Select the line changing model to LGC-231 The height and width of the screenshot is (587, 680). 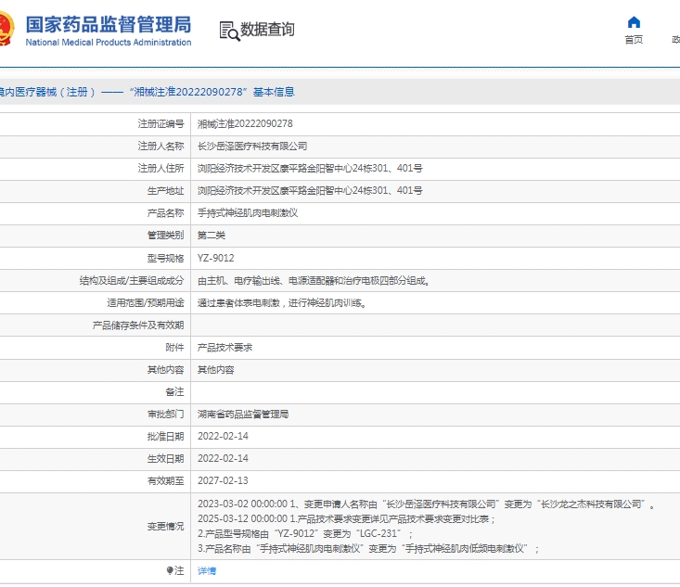[305, 533]
